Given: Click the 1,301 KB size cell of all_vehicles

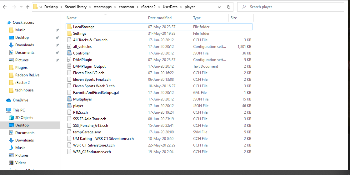Looking at the screenshot, I should click(x=244, y=47).
